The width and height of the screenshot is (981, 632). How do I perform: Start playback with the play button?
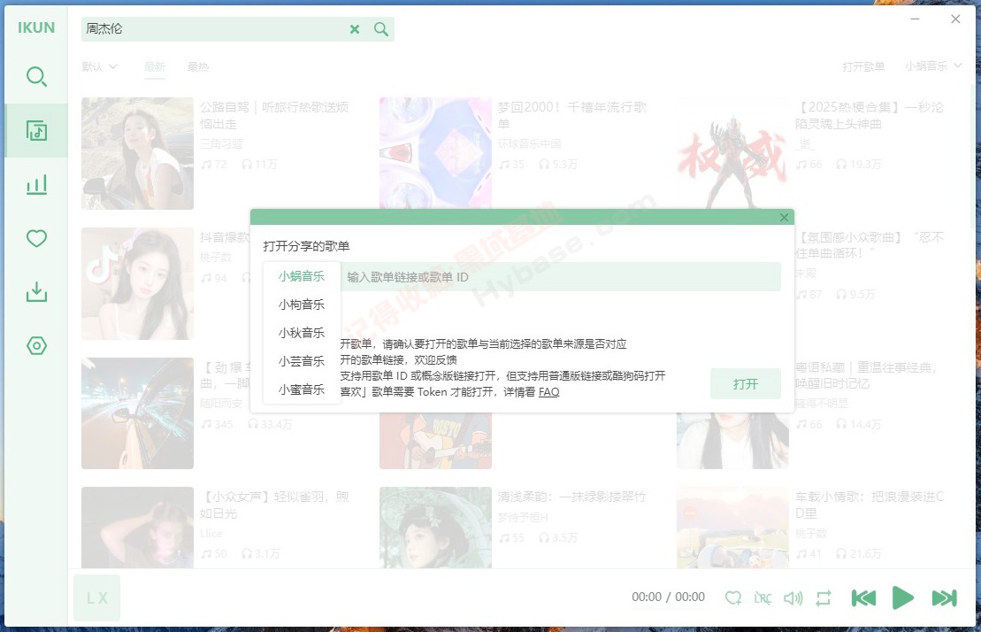903,597
